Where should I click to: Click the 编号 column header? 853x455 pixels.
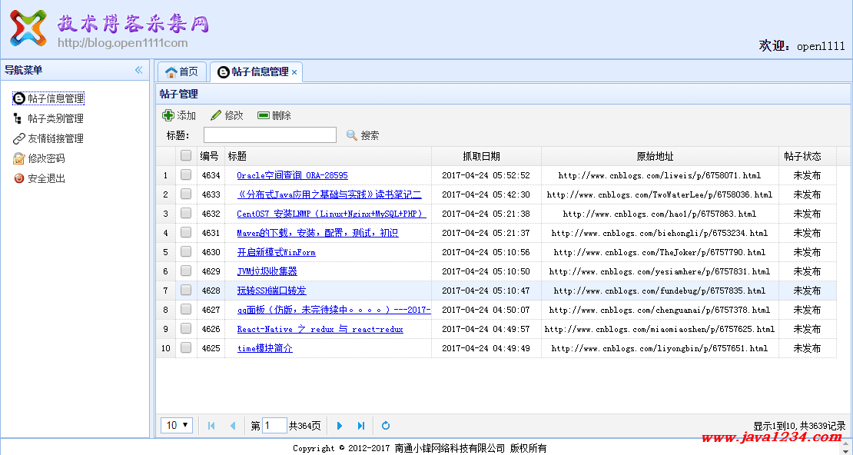point(210,156)
